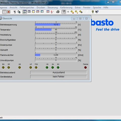Image resolution: width=121 pixels, height=121 pixels.
Task: Click the yellow arrow with fan icon
Action: click(81, 12)
